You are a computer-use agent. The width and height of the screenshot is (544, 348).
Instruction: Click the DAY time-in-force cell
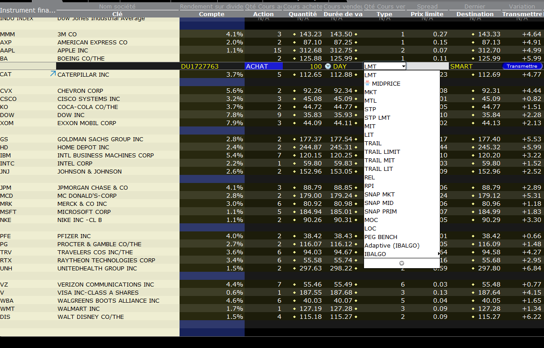click(x=340, y=66)
